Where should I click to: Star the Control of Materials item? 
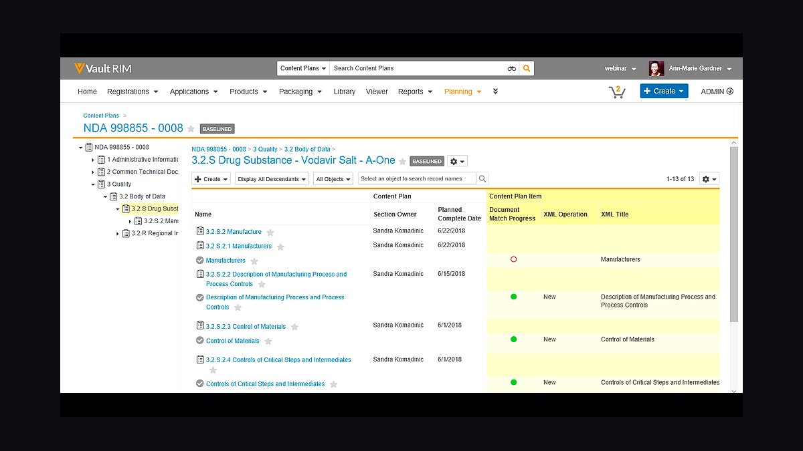coord(268,341)
